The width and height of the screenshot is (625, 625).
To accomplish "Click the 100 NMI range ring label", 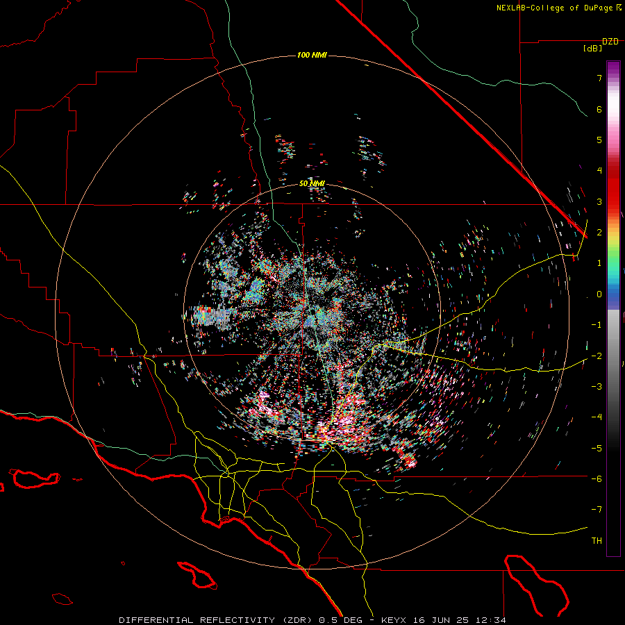I will [x=312, y=55].
